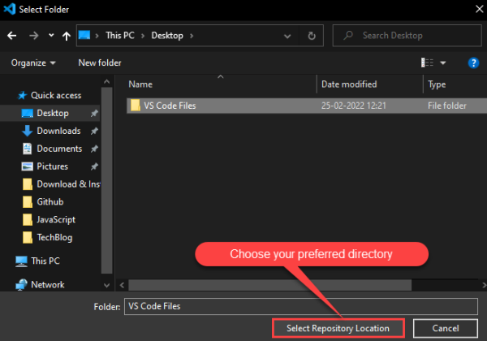Click the Folder name input field
Screen dimensions: 487x341
point(300,307)
